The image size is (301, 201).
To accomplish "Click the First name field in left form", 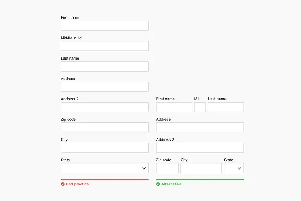I will pyautogui.click(x=105, y=25).
